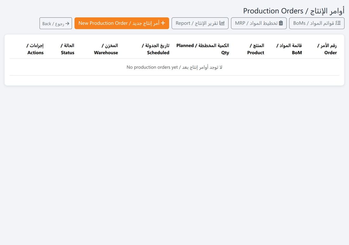
Task: Click the 'No production orders yet' message
Action: (174, 67)
